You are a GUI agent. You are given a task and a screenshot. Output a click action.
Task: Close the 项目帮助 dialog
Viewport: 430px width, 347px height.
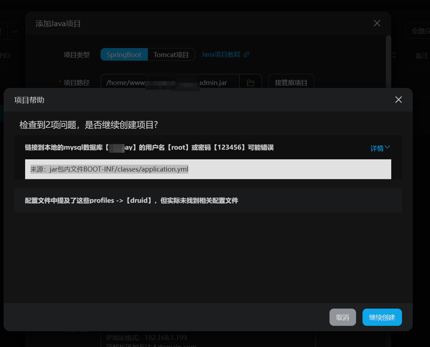(398, 100)
